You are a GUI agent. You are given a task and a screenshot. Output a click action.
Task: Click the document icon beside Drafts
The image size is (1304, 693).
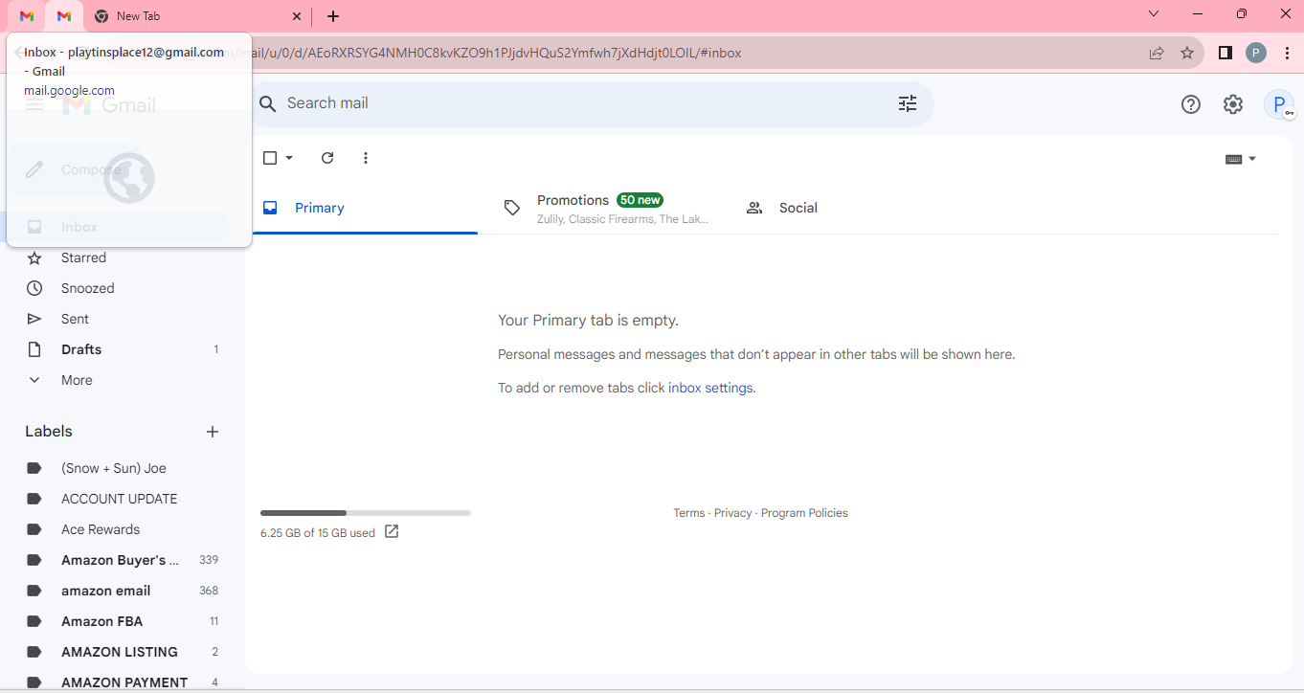[x=34, y=349]
